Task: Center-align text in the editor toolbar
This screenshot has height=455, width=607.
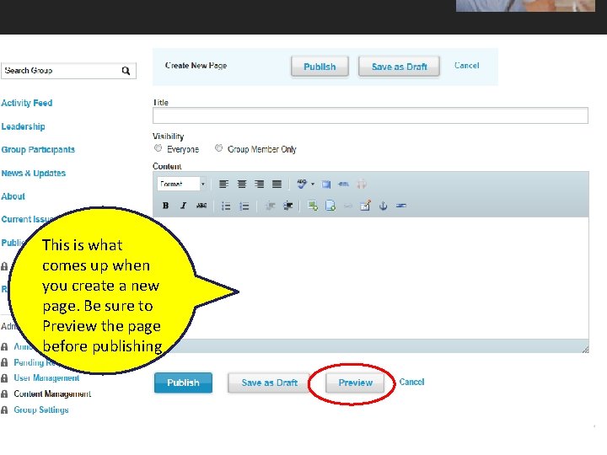Action: tap(242, 185)
